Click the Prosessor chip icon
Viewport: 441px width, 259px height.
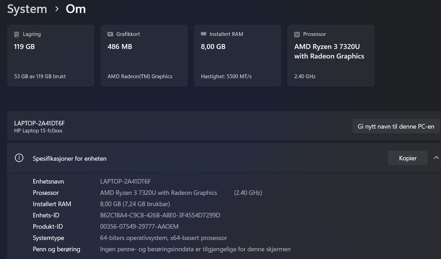click(297, 34)
